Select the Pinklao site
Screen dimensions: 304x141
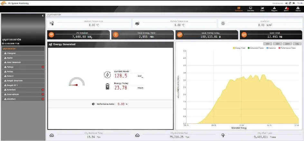23,71
